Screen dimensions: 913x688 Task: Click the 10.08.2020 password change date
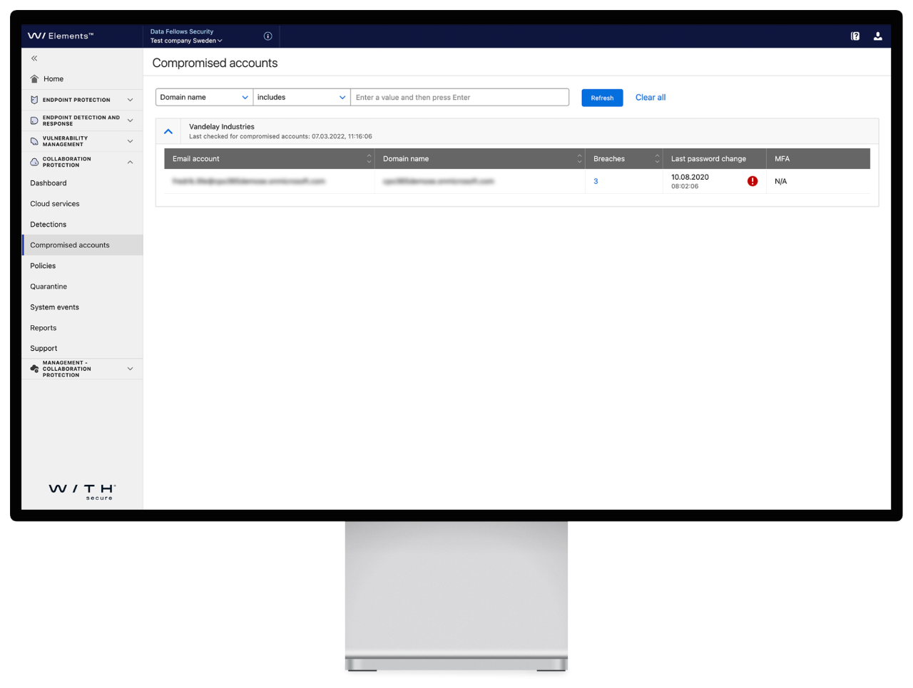(x=690, y=178)
